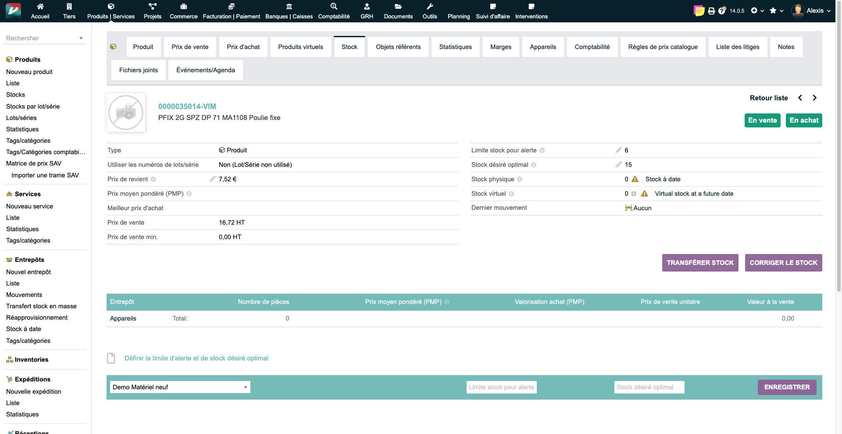Switch to the Prix de vente tab
Viewport: 842px width, 434px height.
pos(190,47)
